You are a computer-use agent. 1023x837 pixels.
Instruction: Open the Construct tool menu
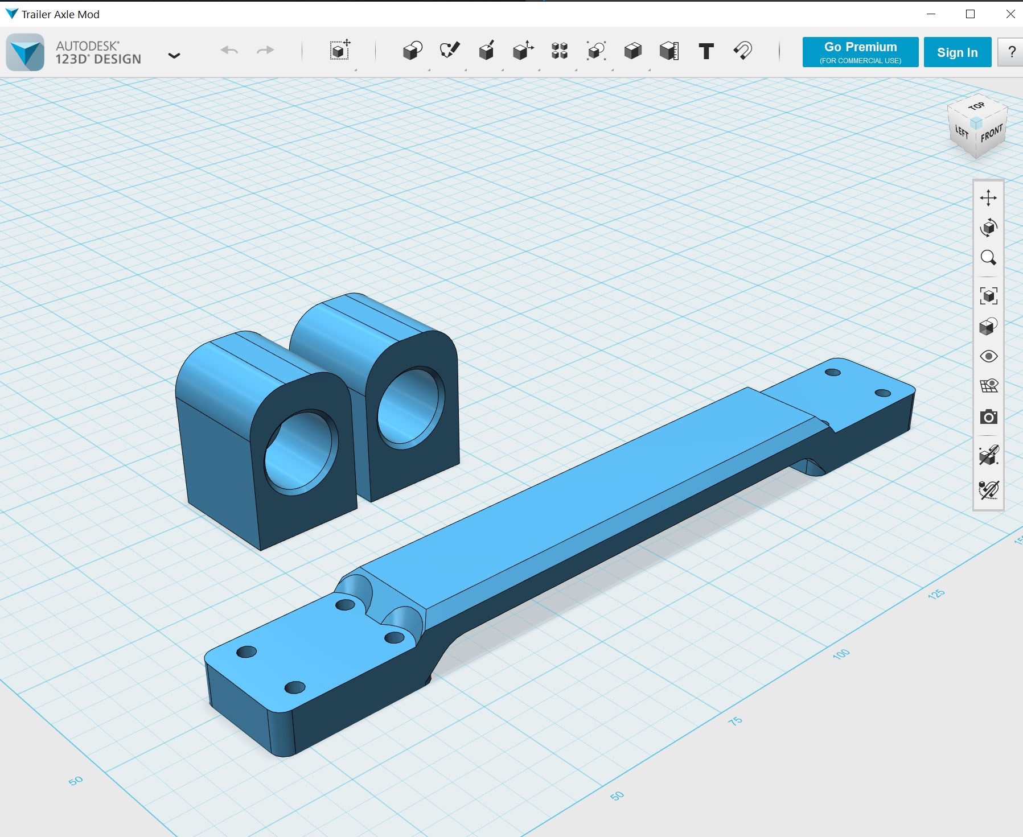point(486,51)
